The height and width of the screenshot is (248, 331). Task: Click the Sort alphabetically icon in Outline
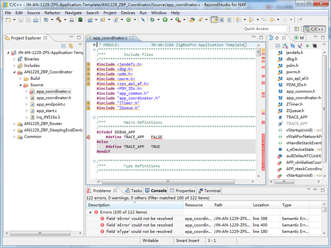[x=285, y=46]
